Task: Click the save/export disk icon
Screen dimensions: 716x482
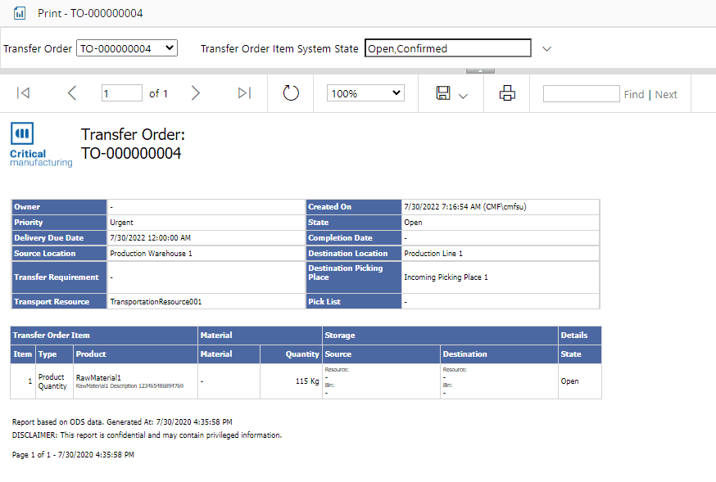Action: (x=443, y=93)
